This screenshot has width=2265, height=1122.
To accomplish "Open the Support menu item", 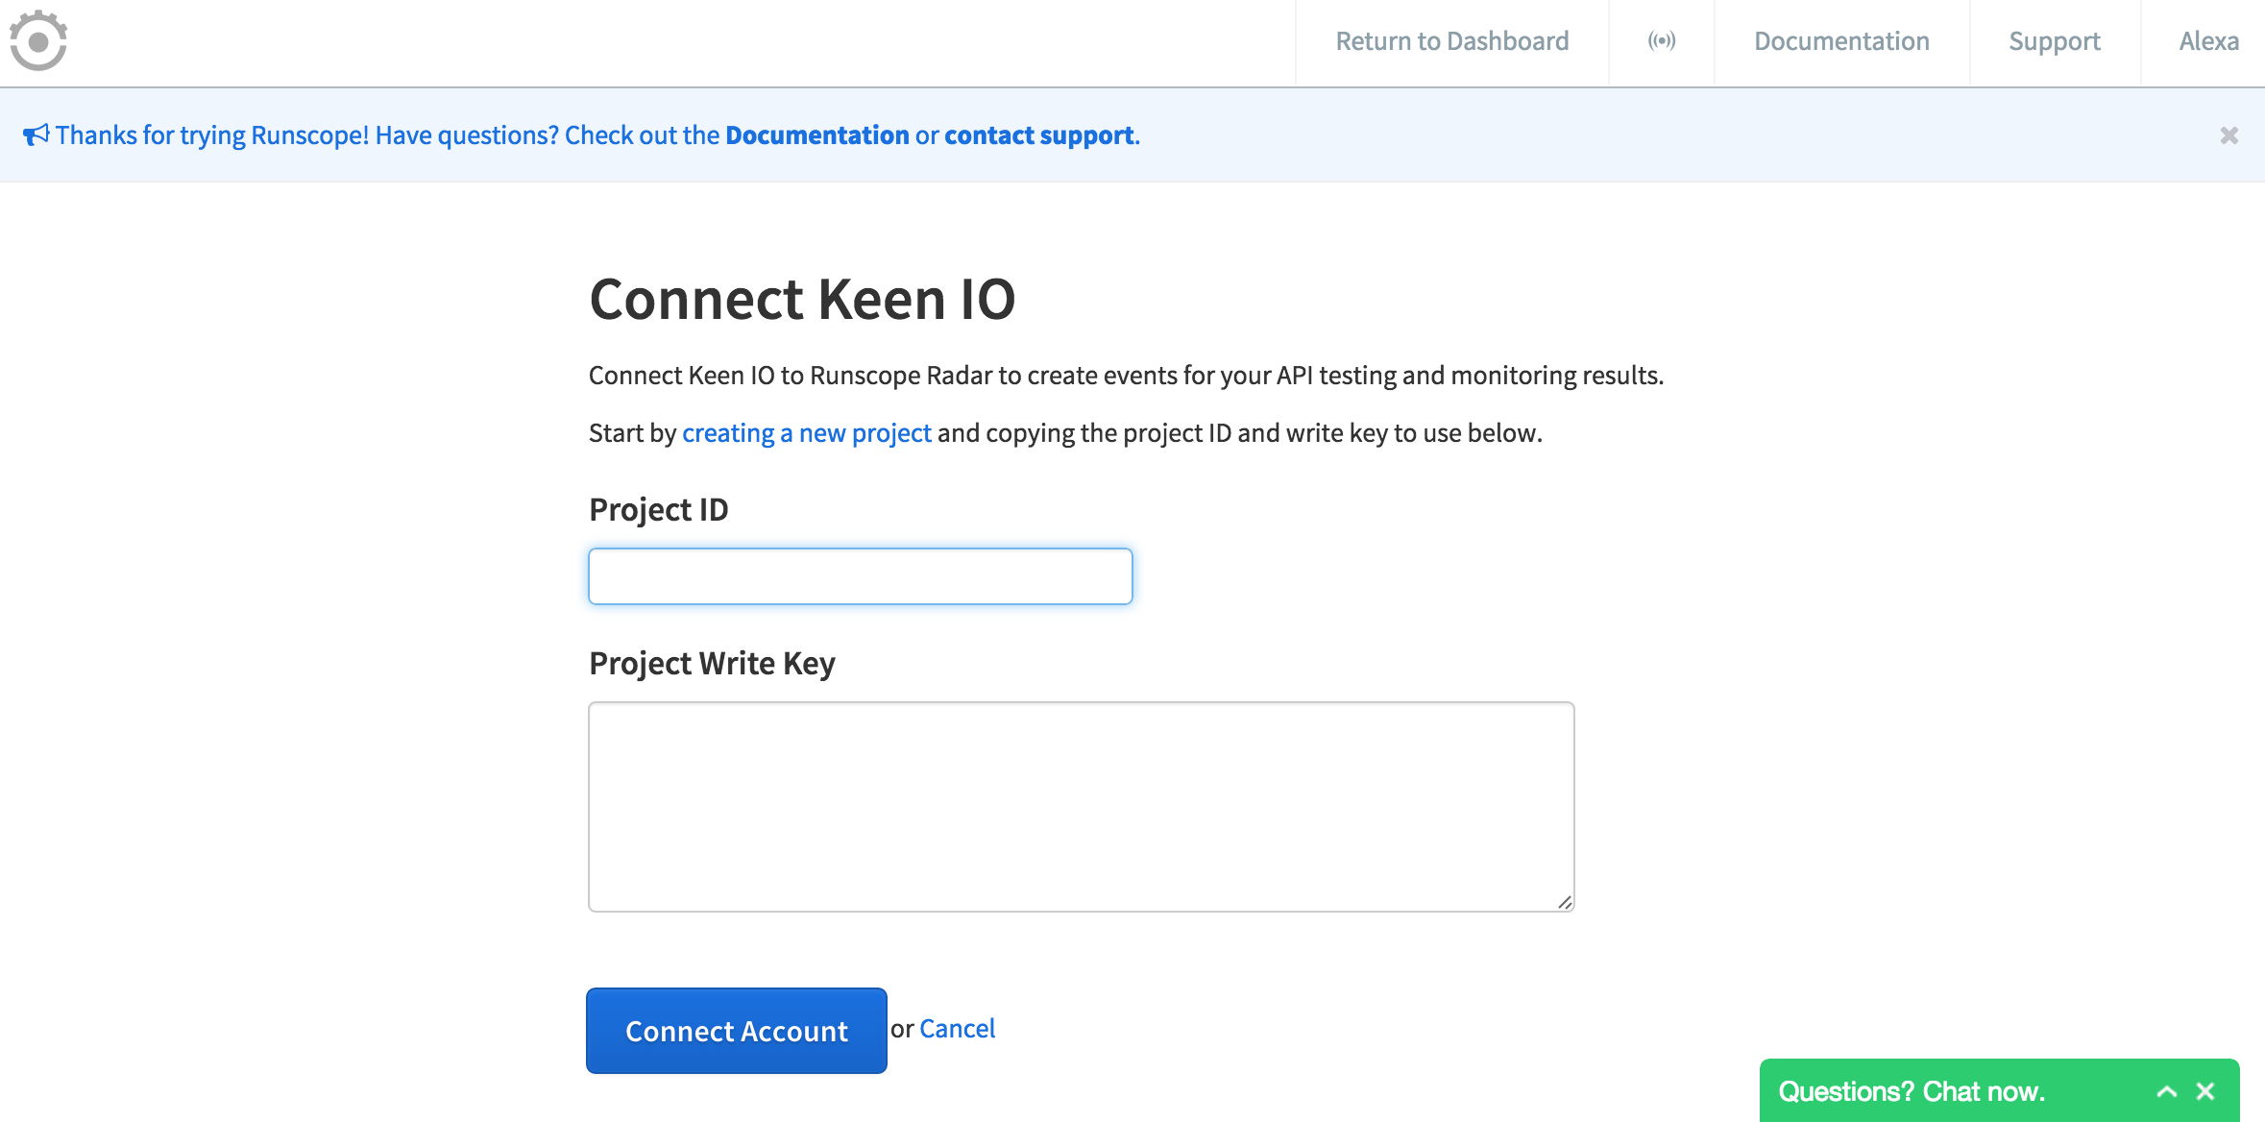I will (2055, 41).
